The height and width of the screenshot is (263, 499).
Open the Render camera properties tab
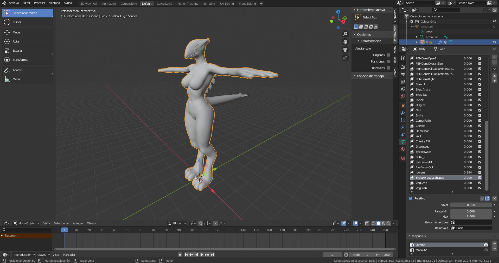[x=403, y=67]
